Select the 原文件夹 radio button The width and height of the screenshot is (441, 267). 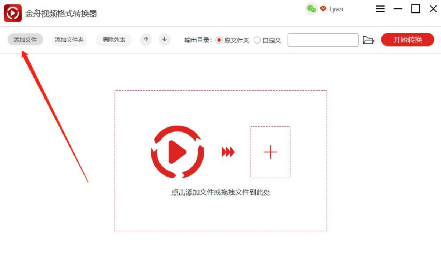click(219, 40)
